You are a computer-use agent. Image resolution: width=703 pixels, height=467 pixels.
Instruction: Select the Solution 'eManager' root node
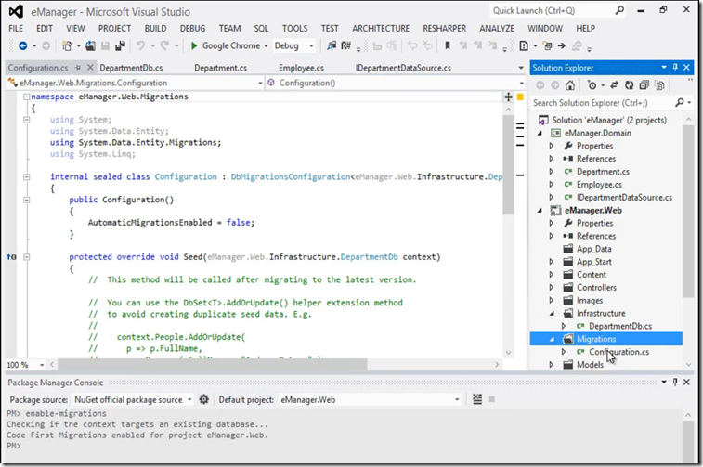609,120
